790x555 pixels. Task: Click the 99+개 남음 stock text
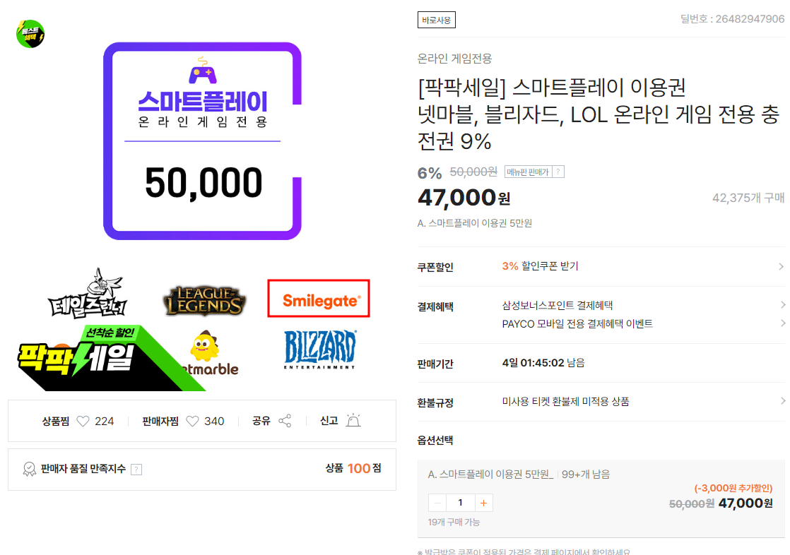coord(586,475)
